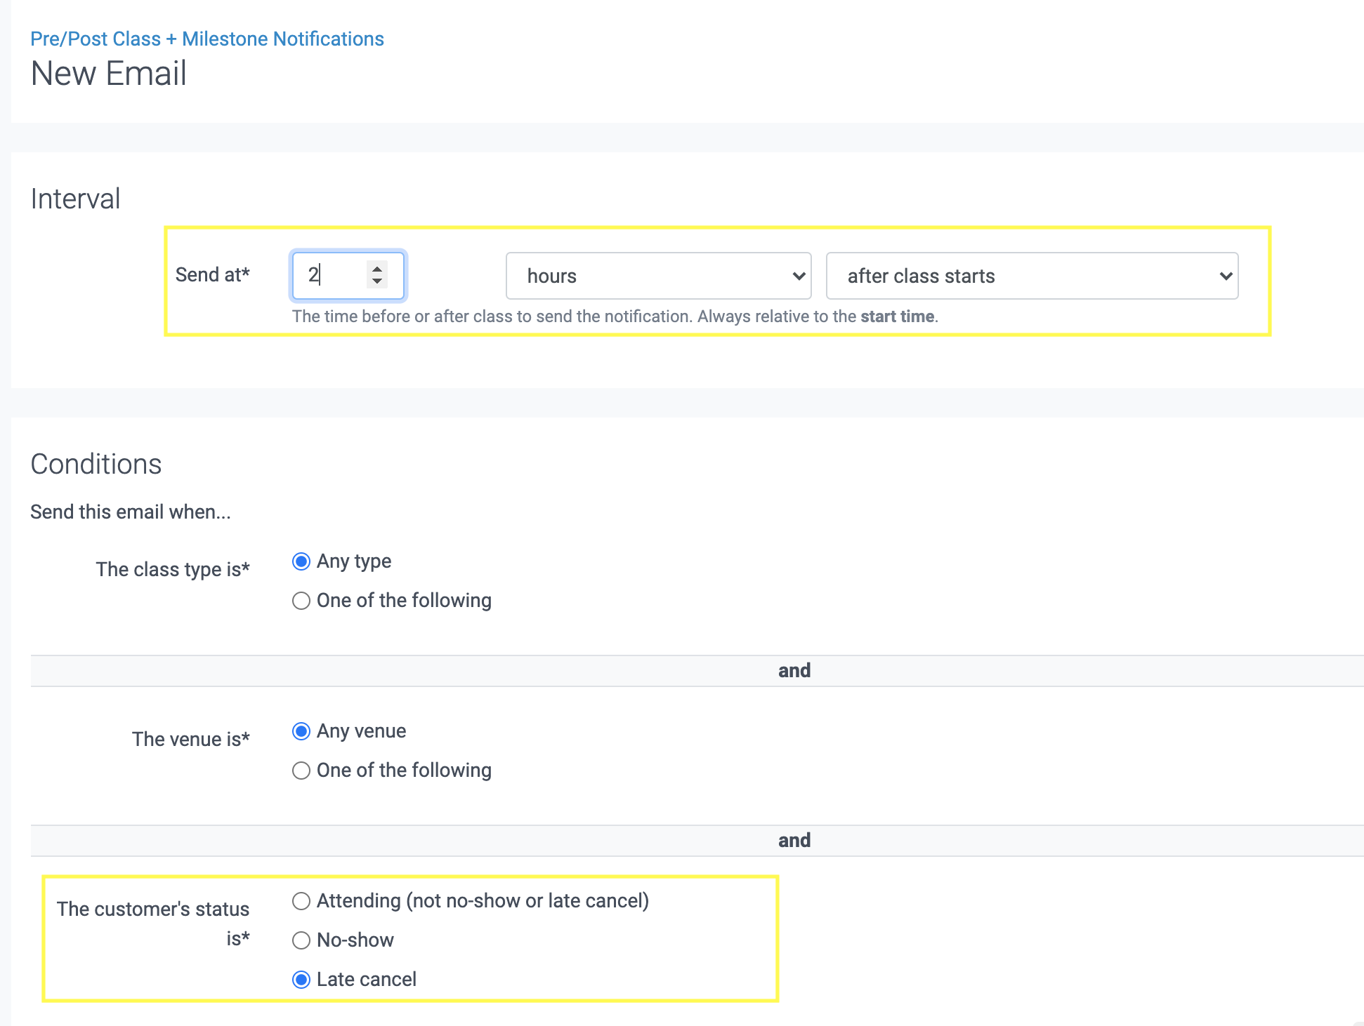
Task: Click chevron arrow on the hours select
Action: [x=799, y=276]
